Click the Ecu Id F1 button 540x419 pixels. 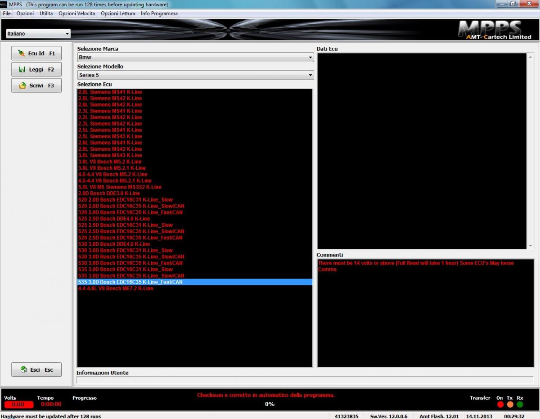point(36,53)
